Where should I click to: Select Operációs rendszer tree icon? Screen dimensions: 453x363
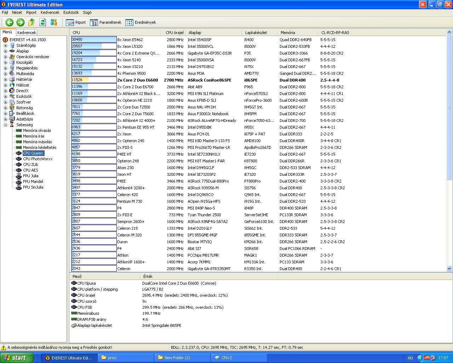click(12, 57)
